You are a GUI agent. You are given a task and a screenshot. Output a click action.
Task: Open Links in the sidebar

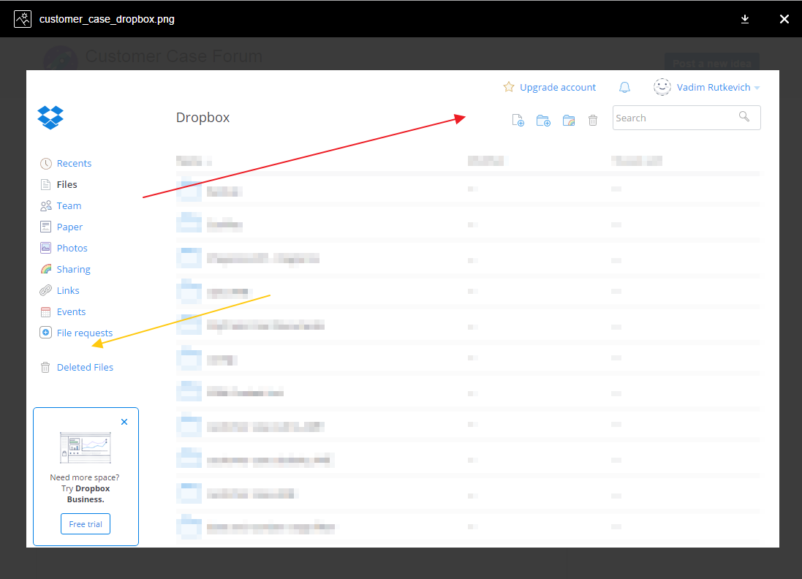click(68, 290)
